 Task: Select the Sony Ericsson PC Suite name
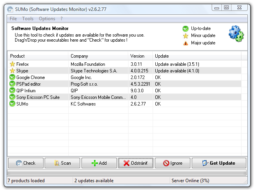[38, 97]
